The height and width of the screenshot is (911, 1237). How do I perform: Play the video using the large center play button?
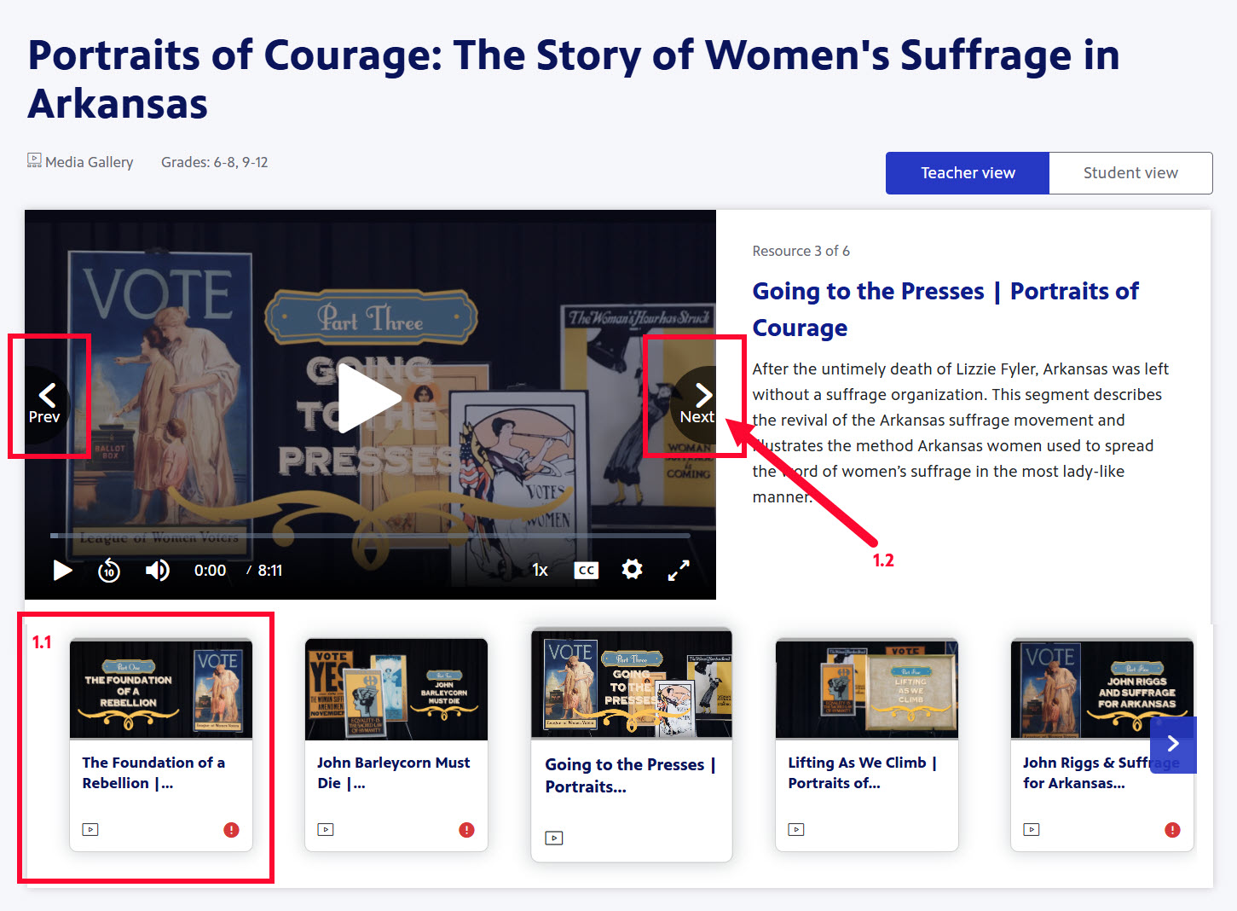(370, 397)
